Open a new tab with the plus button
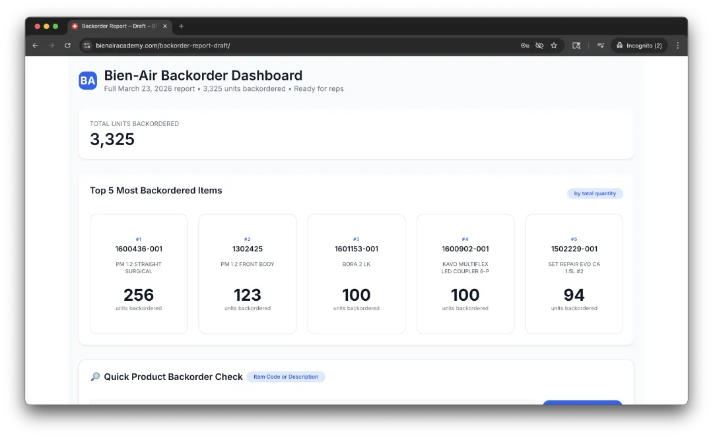713x438 pixels. click(181, 26)
